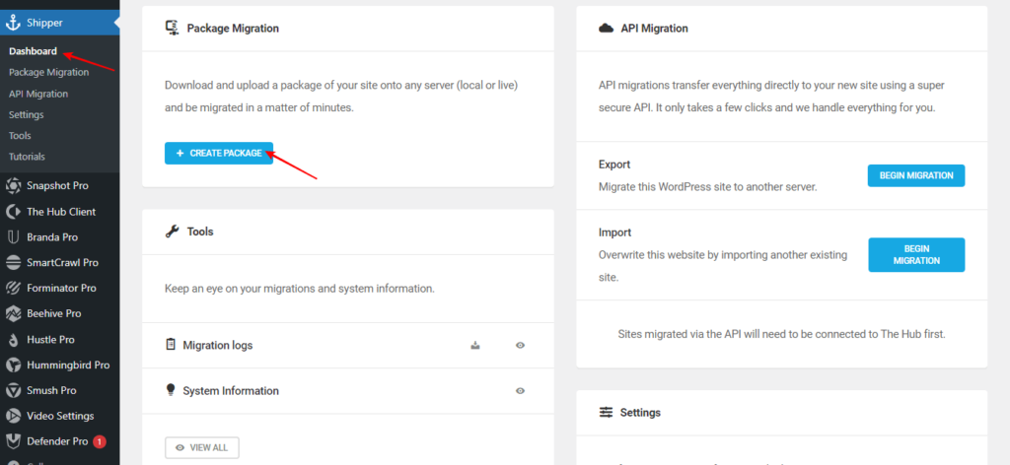Screen dimensions: 1010x465
Task: Open Package Migration submenu item
Action: coord(49,72)
